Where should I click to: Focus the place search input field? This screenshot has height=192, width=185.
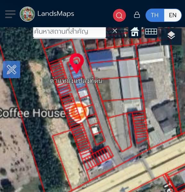point(70,33)
